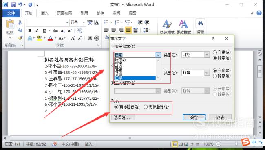265x150 pixels.
Task: Open Quick Styles gallery
Action: point(167,27)
